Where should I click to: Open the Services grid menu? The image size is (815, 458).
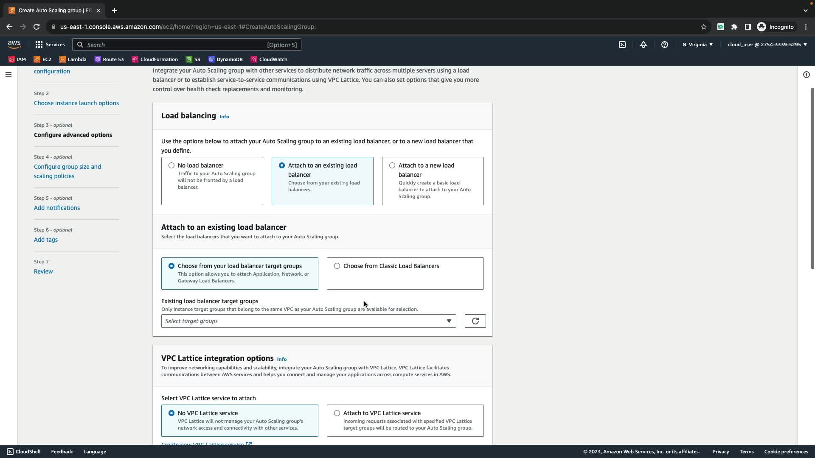[x=50, y=45]
